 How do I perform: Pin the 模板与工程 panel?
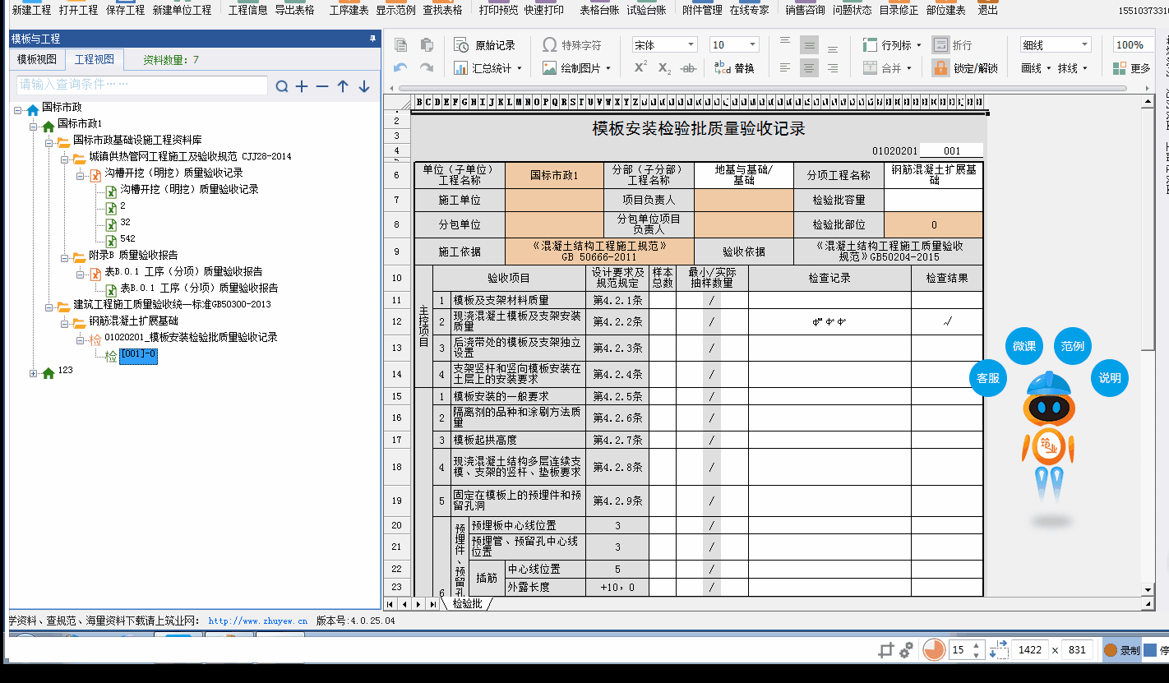[372, 39]
